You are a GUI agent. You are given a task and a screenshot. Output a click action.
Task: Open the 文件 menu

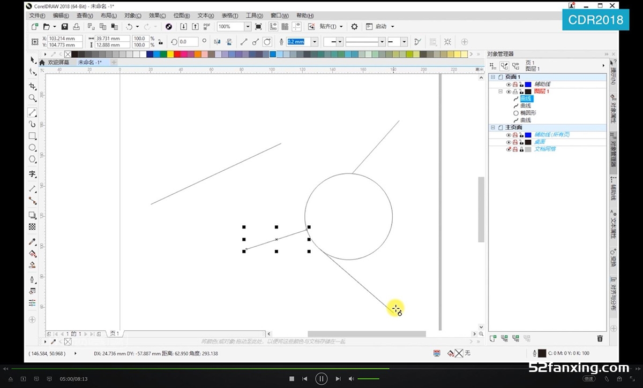pyautogui.click(x=38, y=16)
